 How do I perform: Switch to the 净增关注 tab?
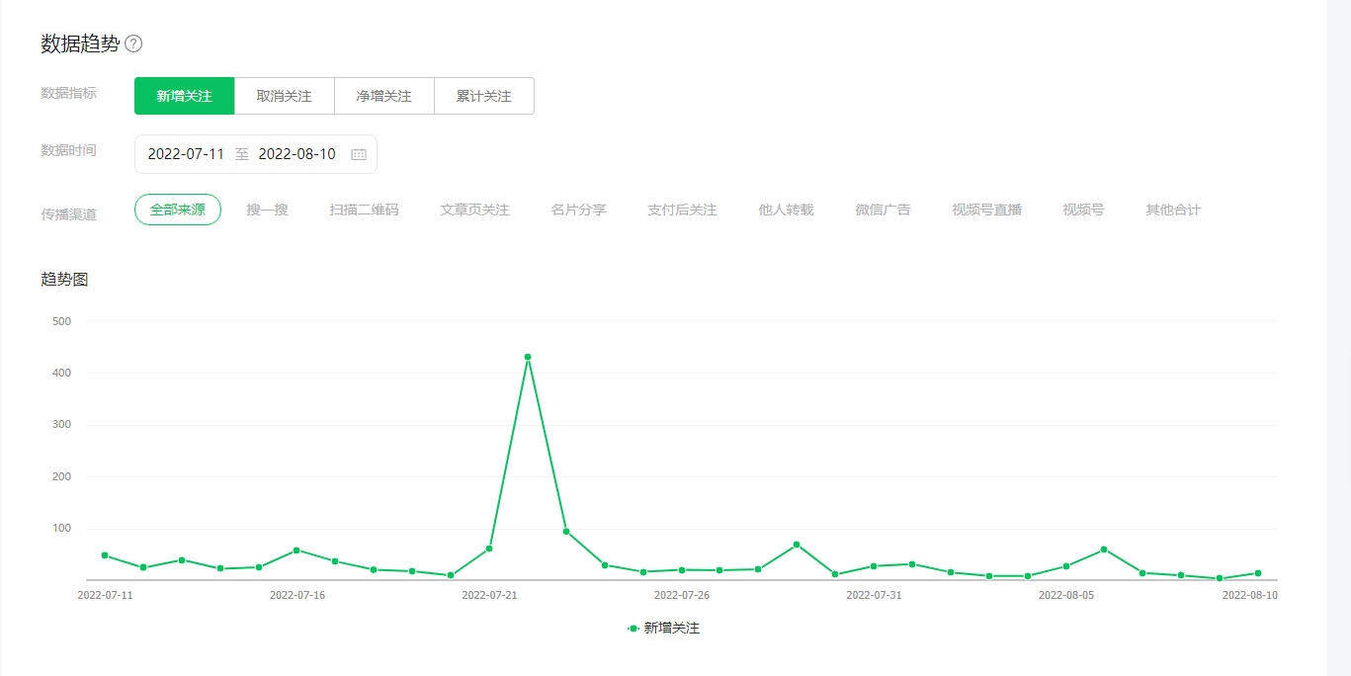pos(383,96)
